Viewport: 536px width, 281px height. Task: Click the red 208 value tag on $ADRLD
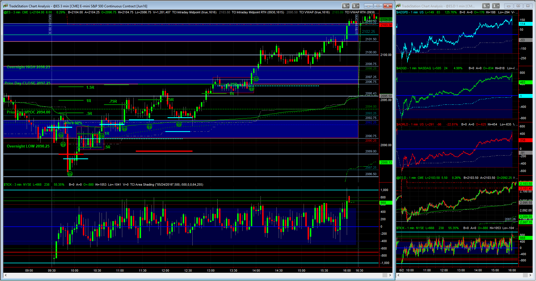(x=526, y=140)
